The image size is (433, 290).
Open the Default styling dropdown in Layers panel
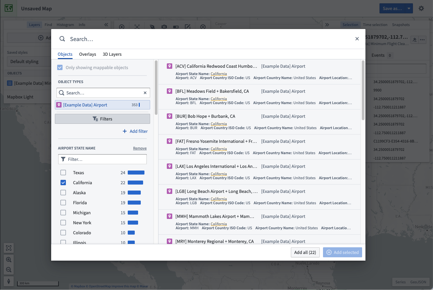coord(28,61)
